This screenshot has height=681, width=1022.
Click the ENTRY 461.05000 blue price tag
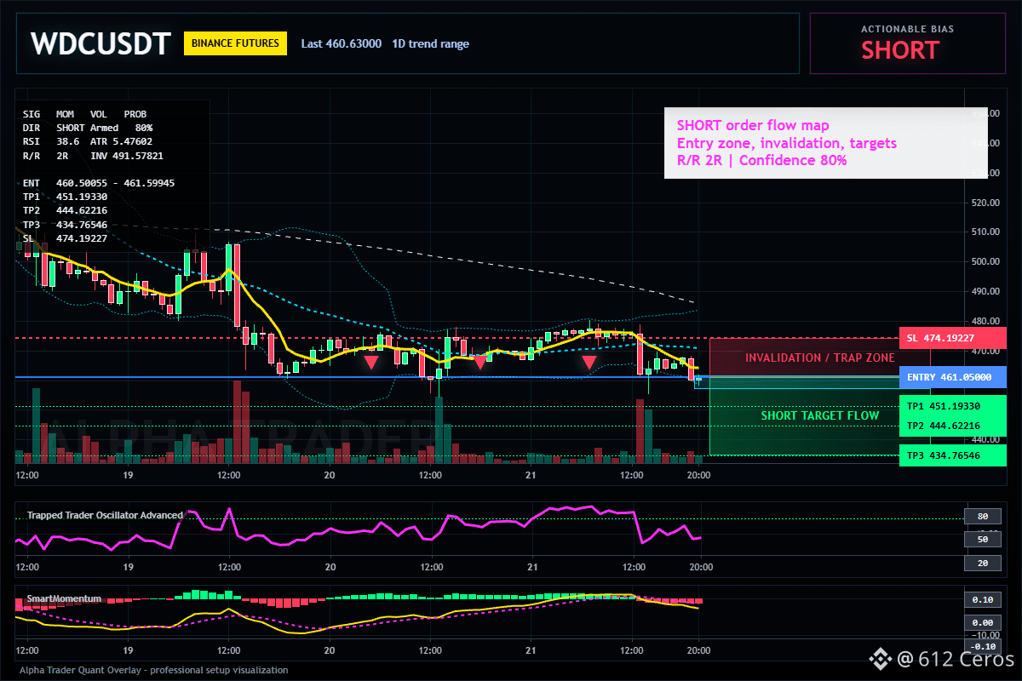coord(953,377)
